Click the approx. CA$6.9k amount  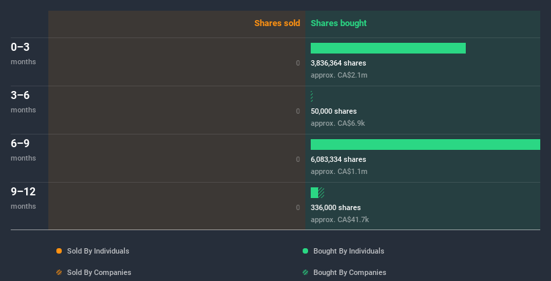[x=338, y=123]
